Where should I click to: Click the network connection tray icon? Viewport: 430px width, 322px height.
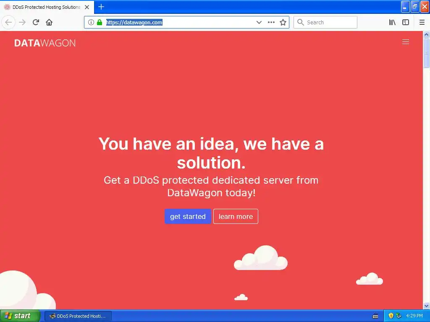399,316
